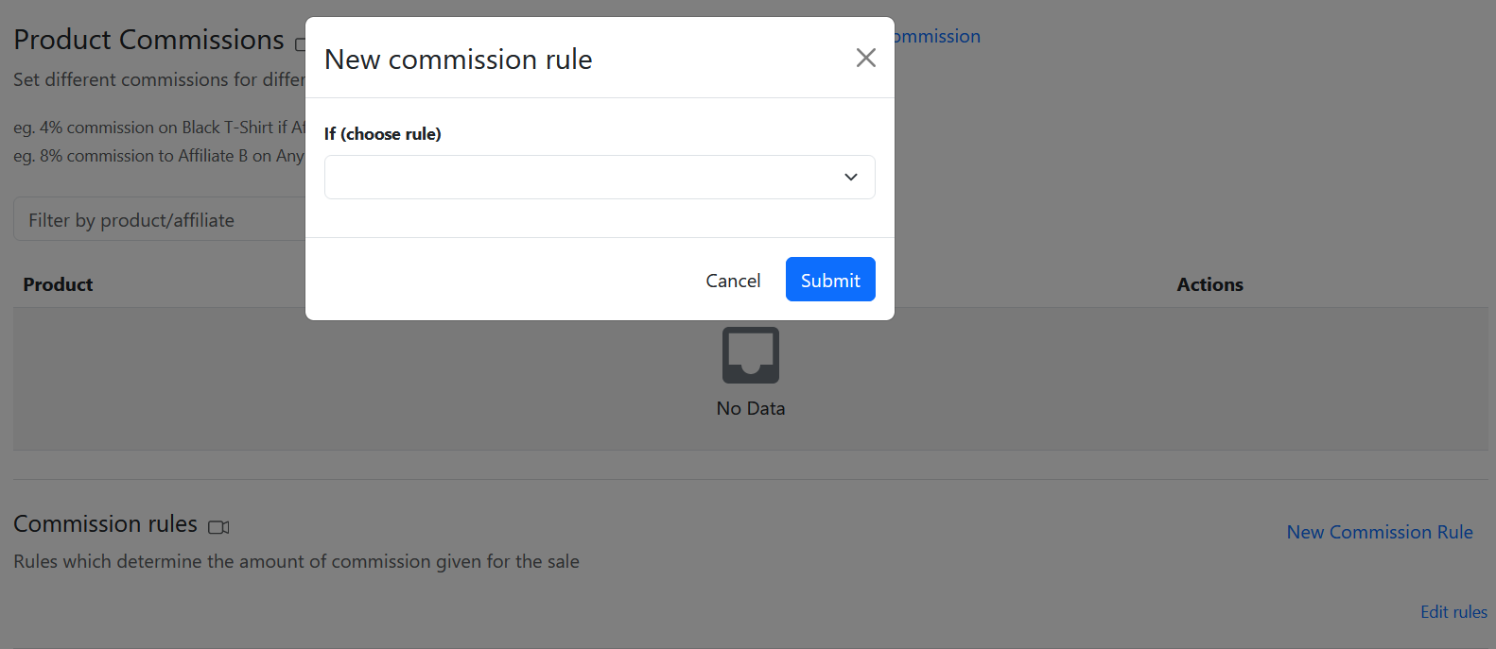
Task: Click the Actions column header
Action: (x=1209, y=284)
